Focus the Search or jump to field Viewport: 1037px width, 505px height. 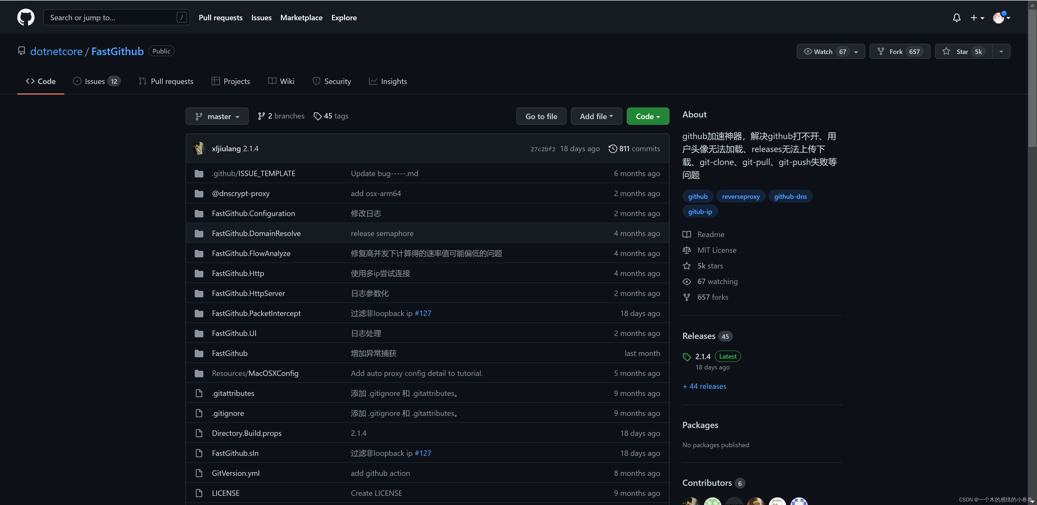coord(113,18)
